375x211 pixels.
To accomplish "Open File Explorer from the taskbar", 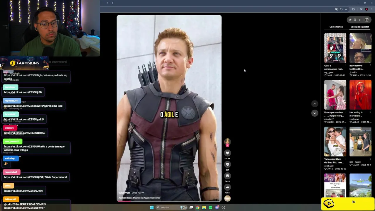I will pyautogui.click(x=204, y=207).
